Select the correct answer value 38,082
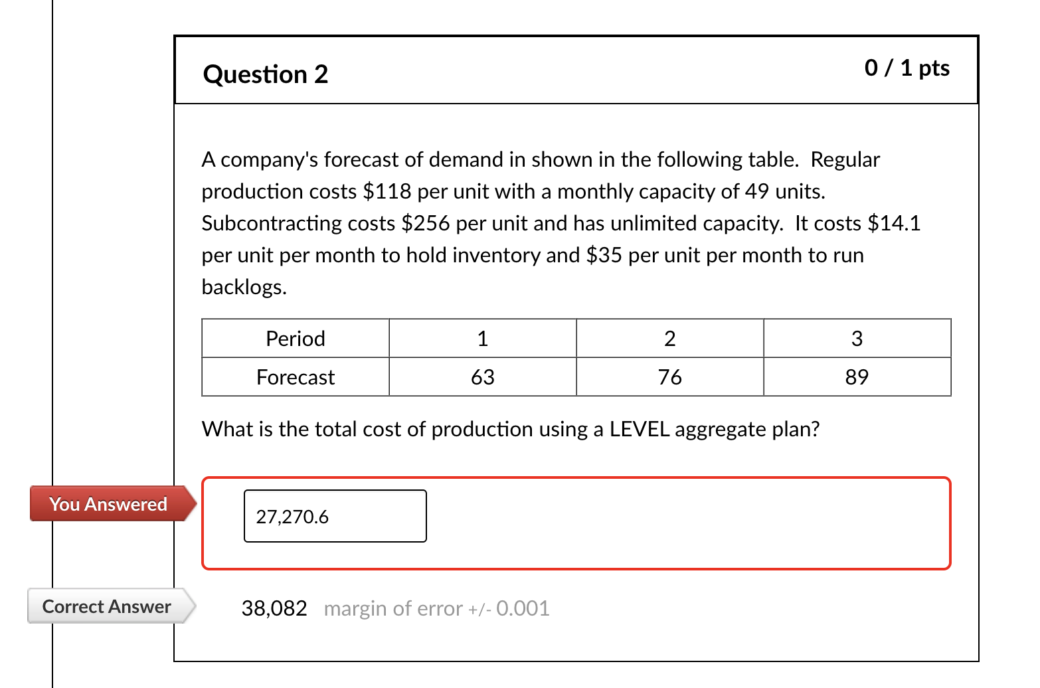 point(275,608)
